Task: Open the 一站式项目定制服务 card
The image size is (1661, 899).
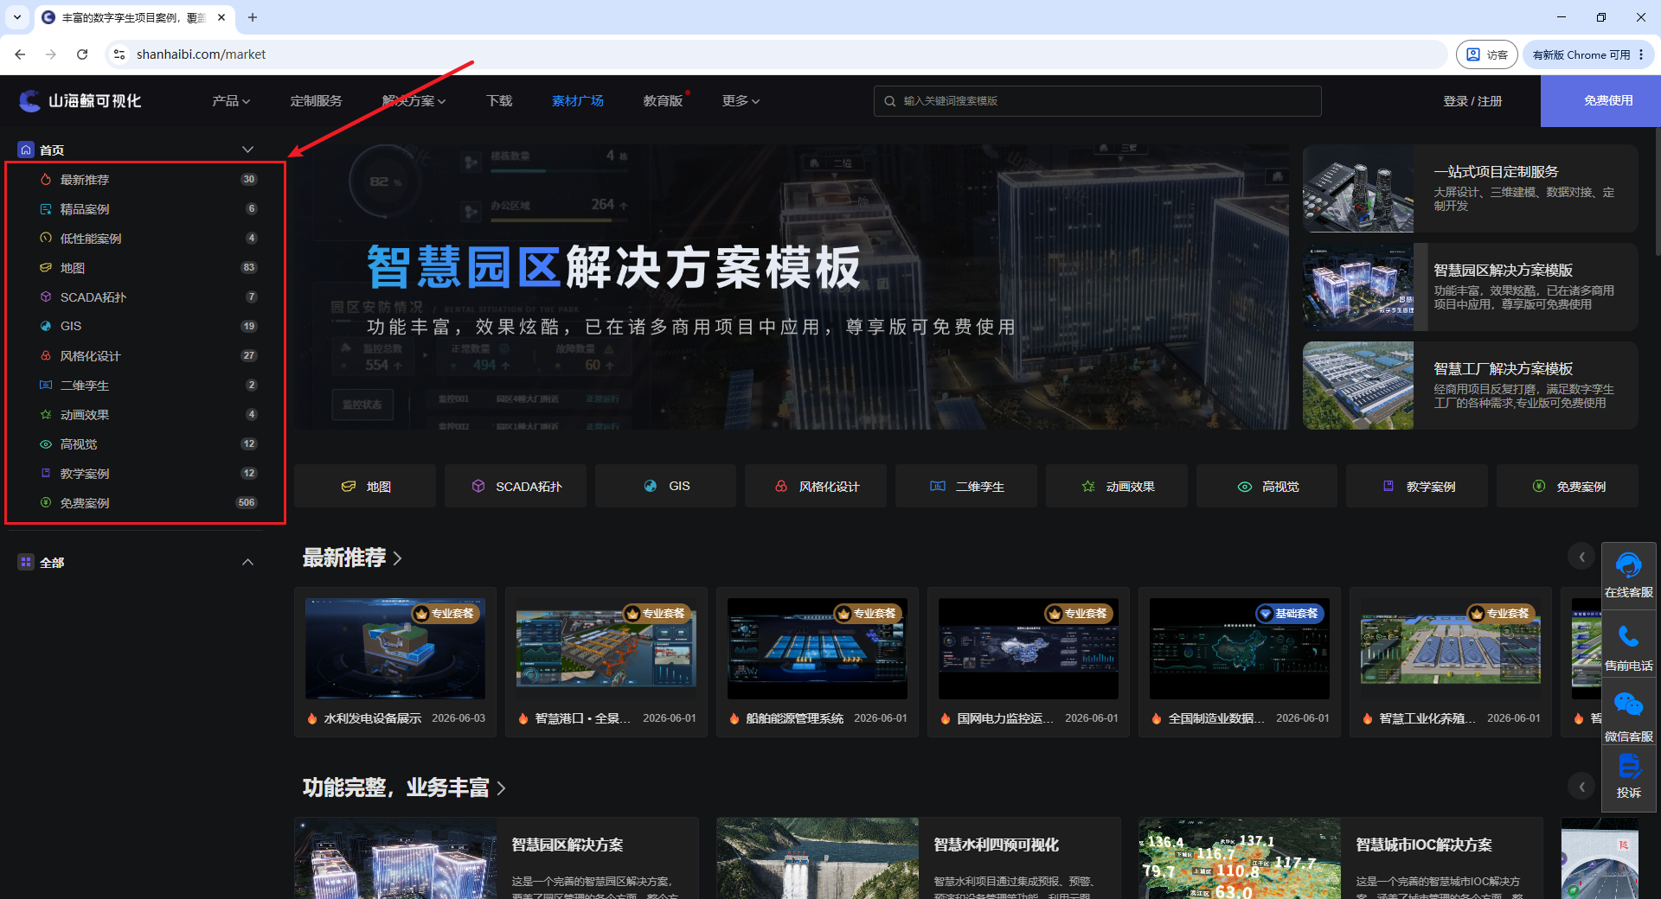Action: pyautogui.click(x=1471, y=188)
